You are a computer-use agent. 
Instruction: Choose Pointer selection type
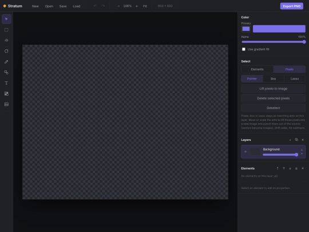[252, 78]
